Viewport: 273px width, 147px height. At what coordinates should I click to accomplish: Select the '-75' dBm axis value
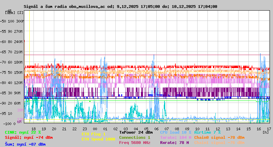tap(3, 72)
